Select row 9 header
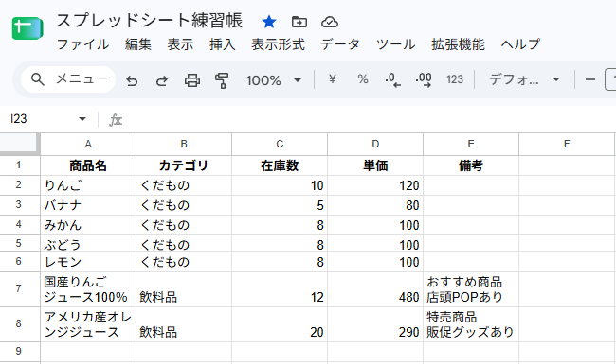616x364 pixels. [x=20, y=352]
